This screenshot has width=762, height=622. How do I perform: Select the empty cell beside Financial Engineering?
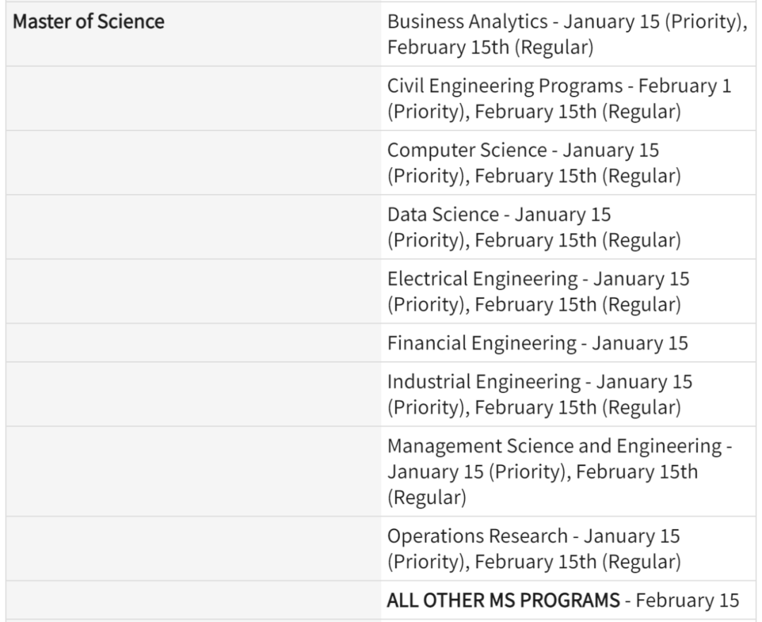coord(193,343)
